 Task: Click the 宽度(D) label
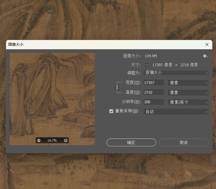pyautogui.click(x=133, y=82)
